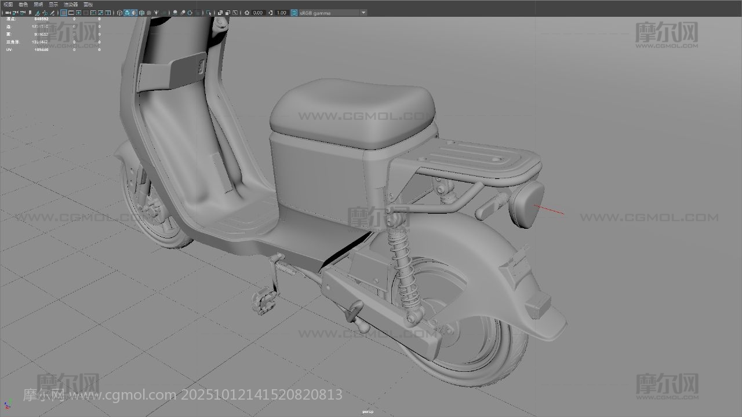Image resolution: width=742 pixels, height=417 pixels.
Task: Click the isolate select icon
Action: (210, 12)
